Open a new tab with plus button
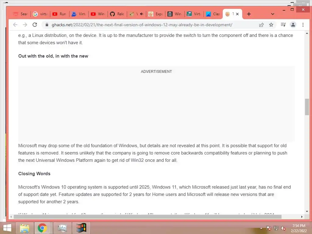This screenshot has width=312, height=234. click(249, 14)
